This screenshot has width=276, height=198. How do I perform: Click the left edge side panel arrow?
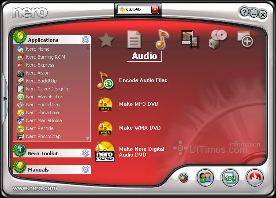tap(5, 99)
